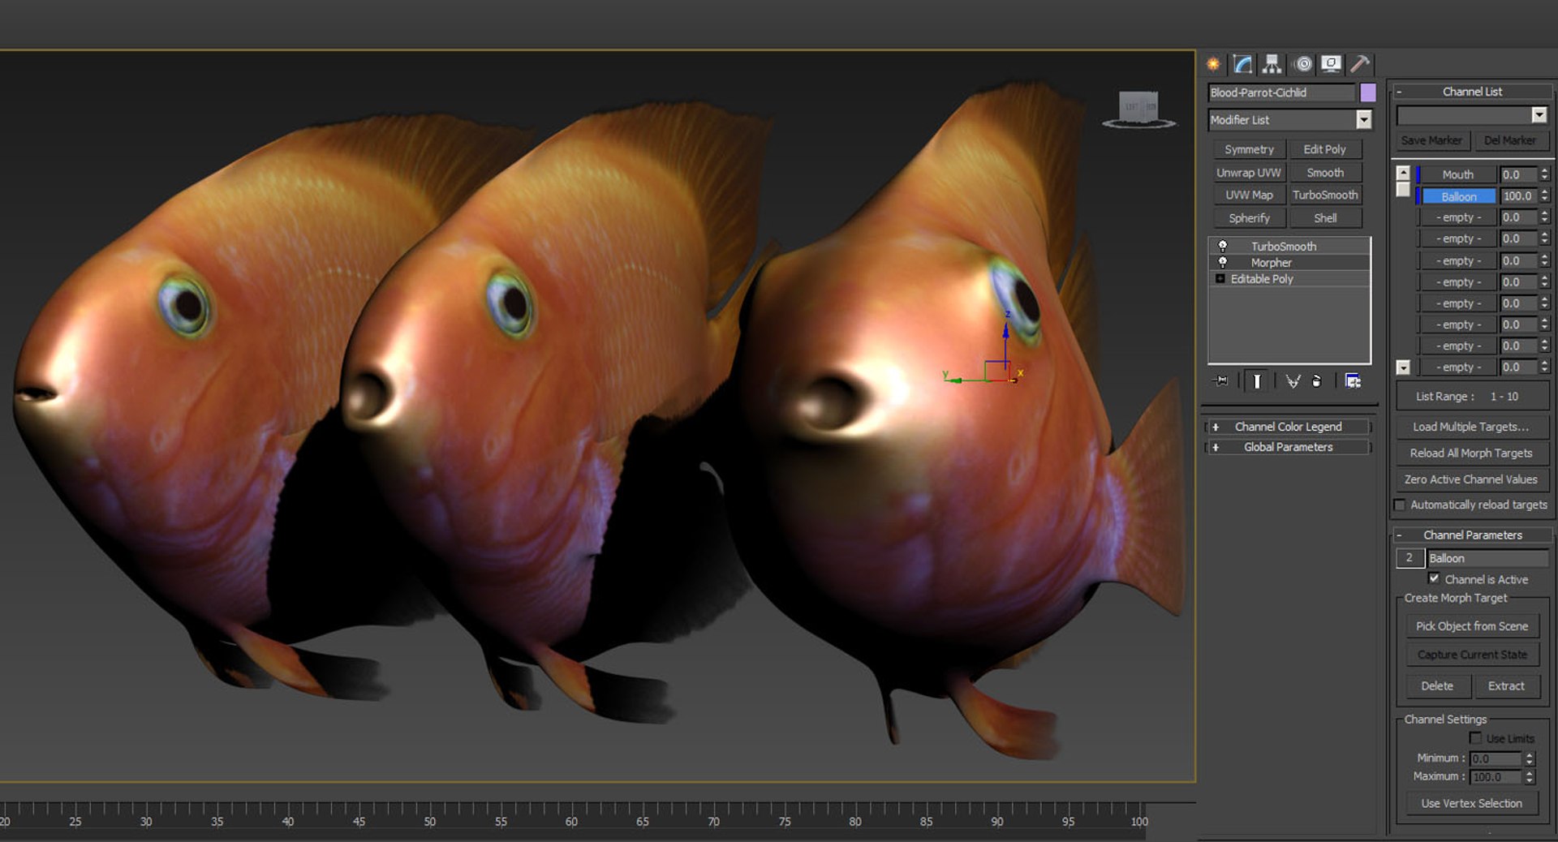Open the Create command panel tab
This screenshot has width=1558, height=842.
[1213, 64]
